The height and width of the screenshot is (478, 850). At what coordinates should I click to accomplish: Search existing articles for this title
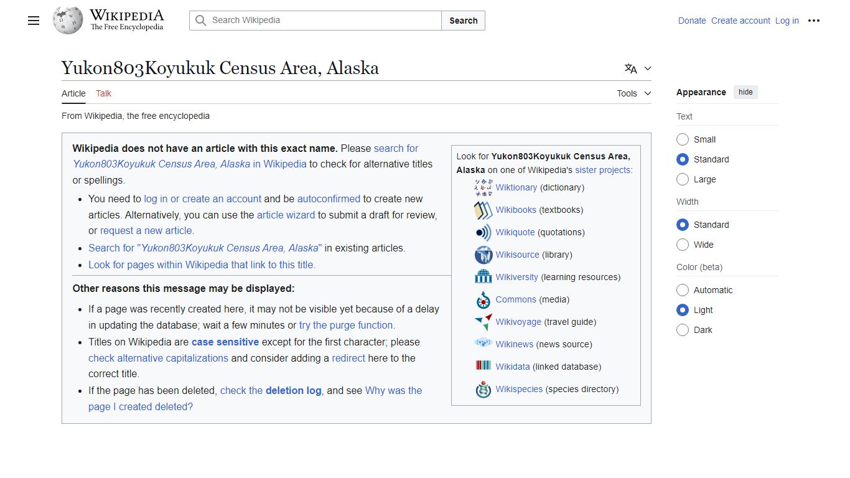click(x=205, y=248)
